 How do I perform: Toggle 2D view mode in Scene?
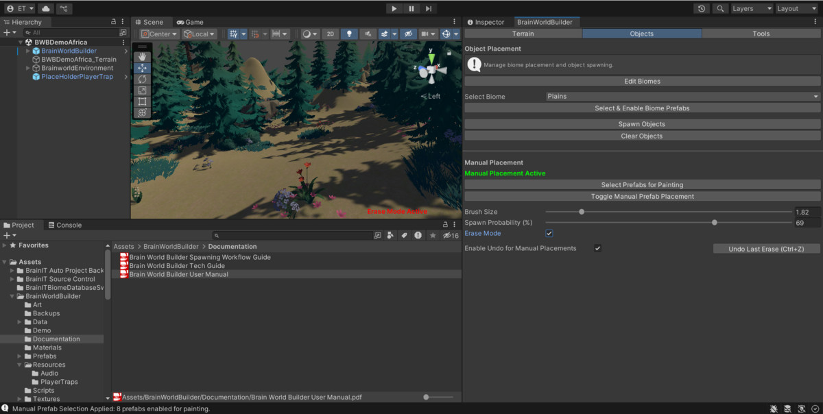click(330, 34)
